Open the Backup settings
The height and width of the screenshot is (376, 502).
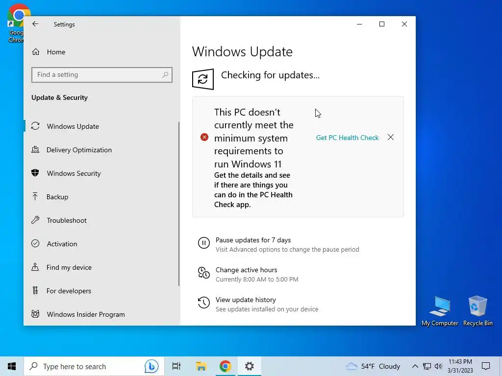coord(101,197)
